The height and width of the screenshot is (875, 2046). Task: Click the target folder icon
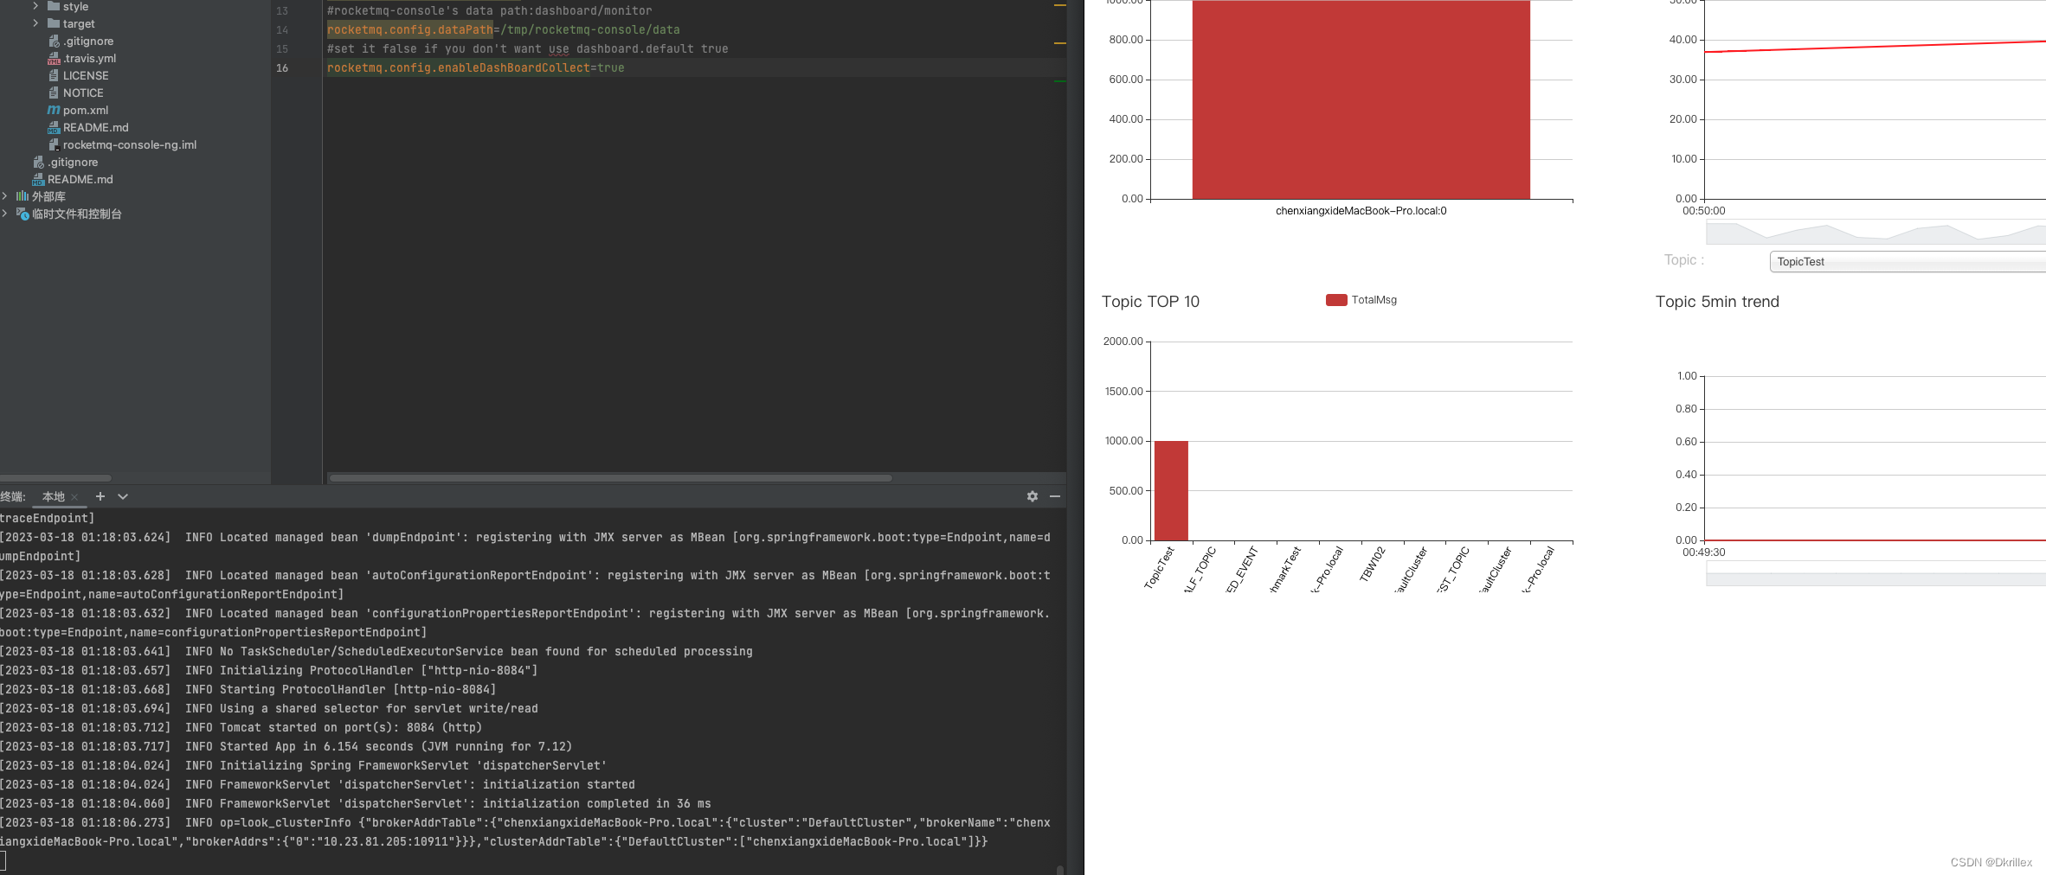pyautogui.click(x=54, y=23)
